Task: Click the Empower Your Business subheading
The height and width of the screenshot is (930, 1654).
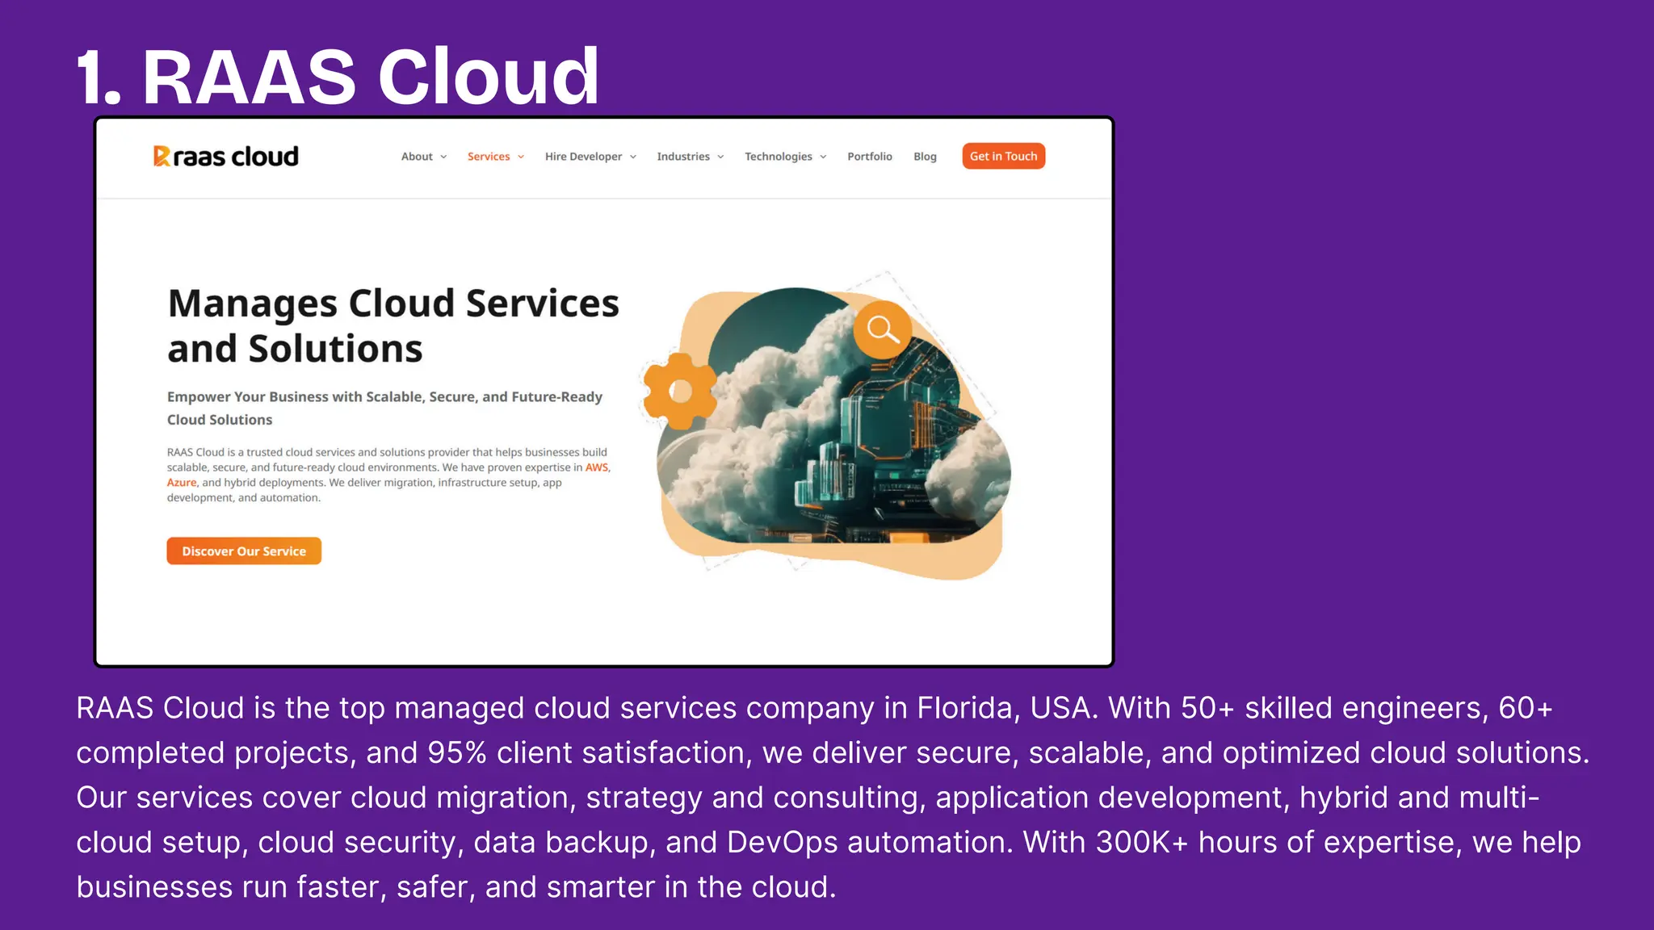Action: 384,408
